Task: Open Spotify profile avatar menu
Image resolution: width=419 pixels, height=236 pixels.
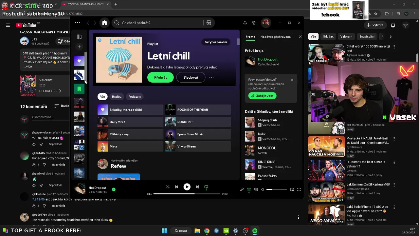Action: [x=265, y=23]
